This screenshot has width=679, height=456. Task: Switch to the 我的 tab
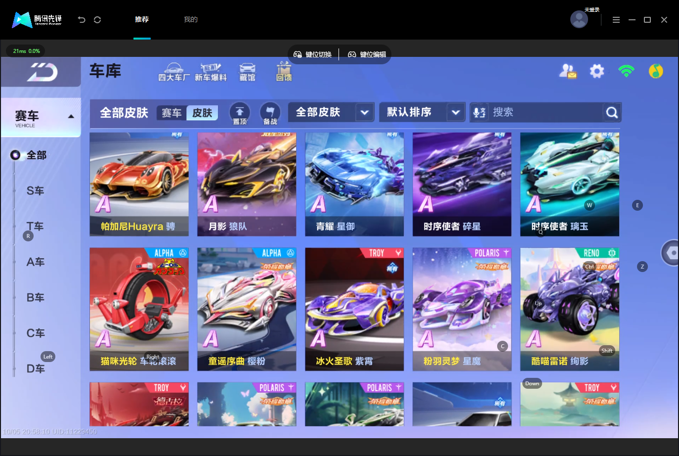(191, 20)
